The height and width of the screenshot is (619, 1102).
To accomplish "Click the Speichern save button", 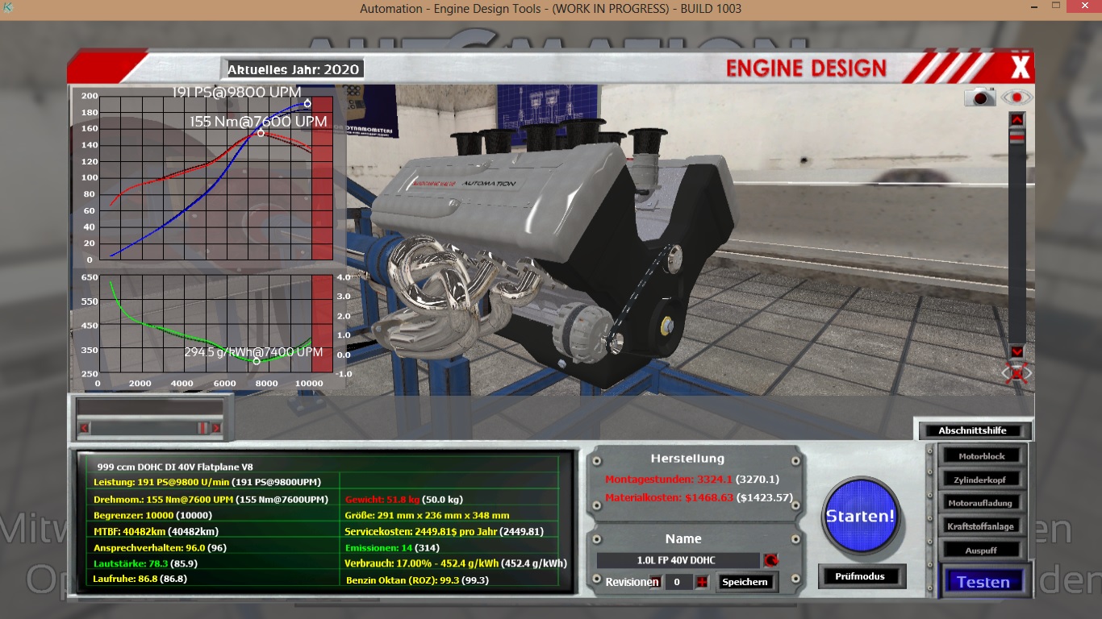I will coord(745,582).
